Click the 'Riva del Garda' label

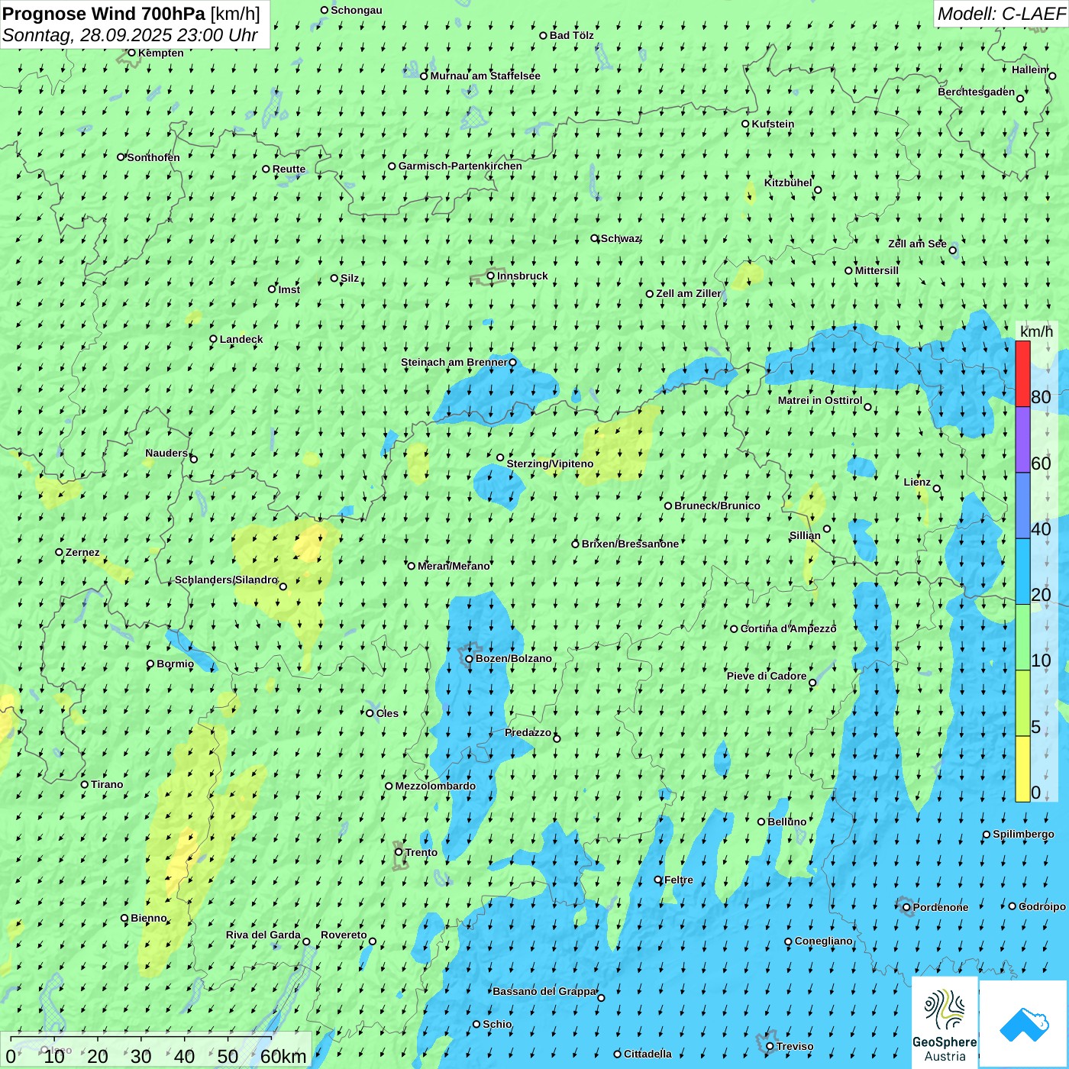[263, 935]
